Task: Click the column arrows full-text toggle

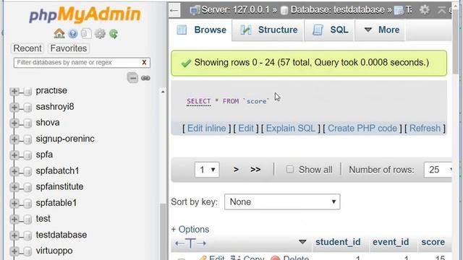Action: (x=190, y=243)
